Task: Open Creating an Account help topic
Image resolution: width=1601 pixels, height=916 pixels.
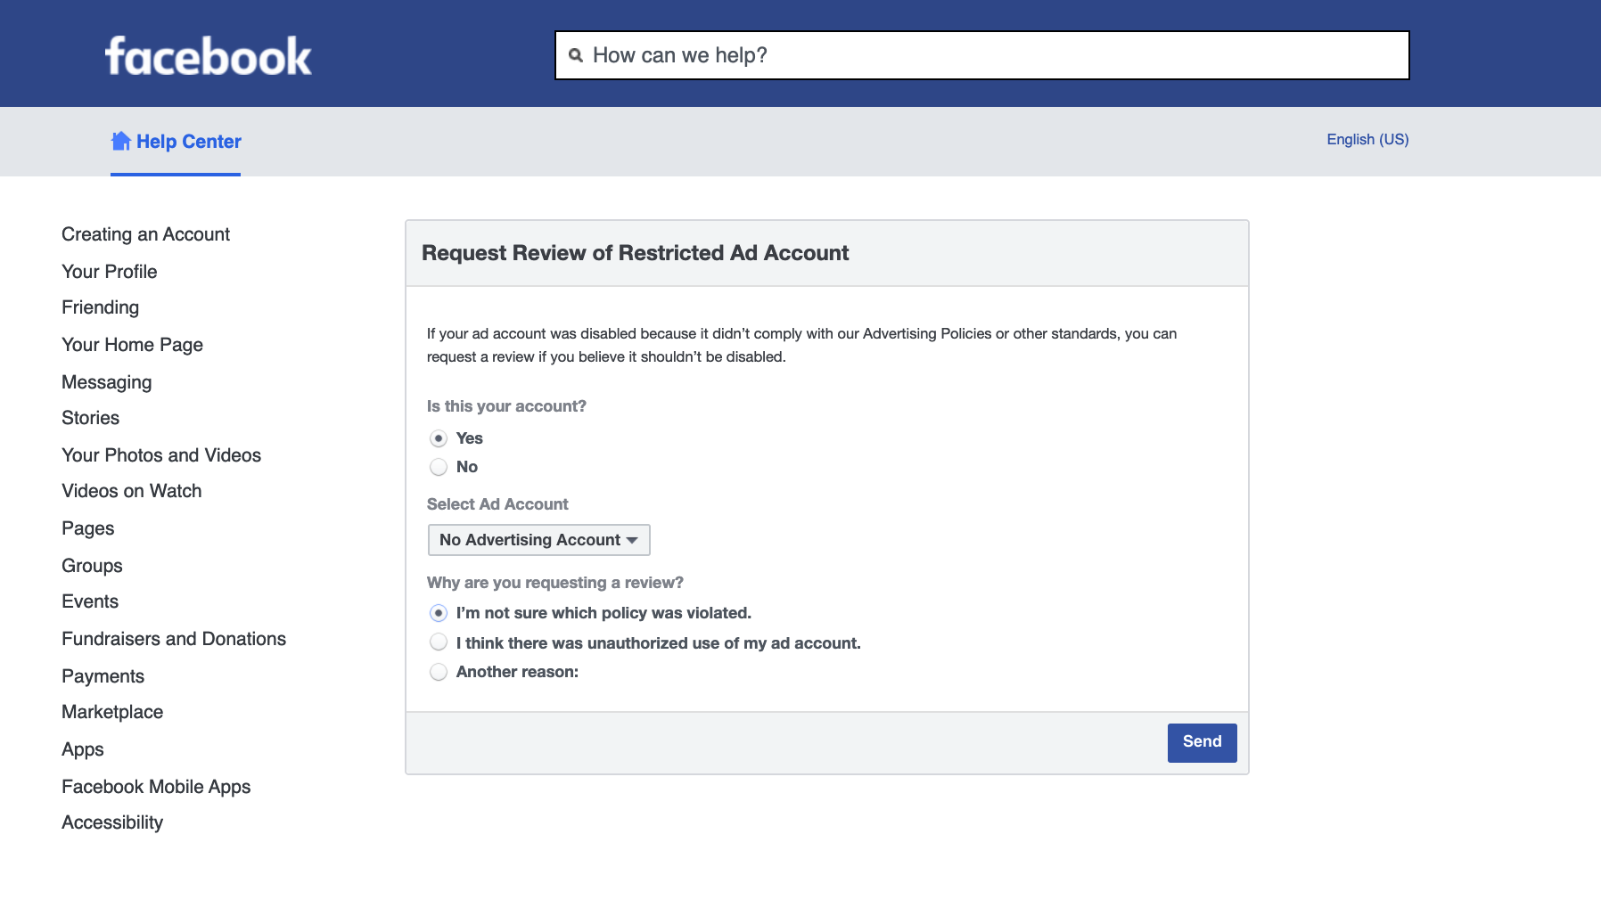Action: [146, 234]
